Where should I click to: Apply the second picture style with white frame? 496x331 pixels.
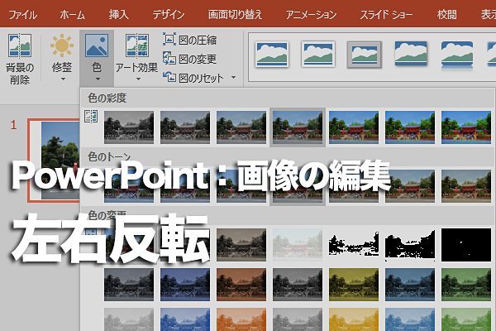pos(318,54)
